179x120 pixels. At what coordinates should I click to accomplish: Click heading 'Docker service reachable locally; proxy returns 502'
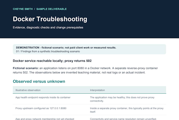(52, 61)
